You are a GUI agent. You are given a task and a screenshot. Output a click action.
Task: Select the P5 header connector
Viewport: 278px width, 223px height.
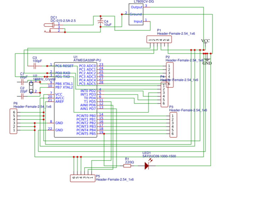coord(83,178)
